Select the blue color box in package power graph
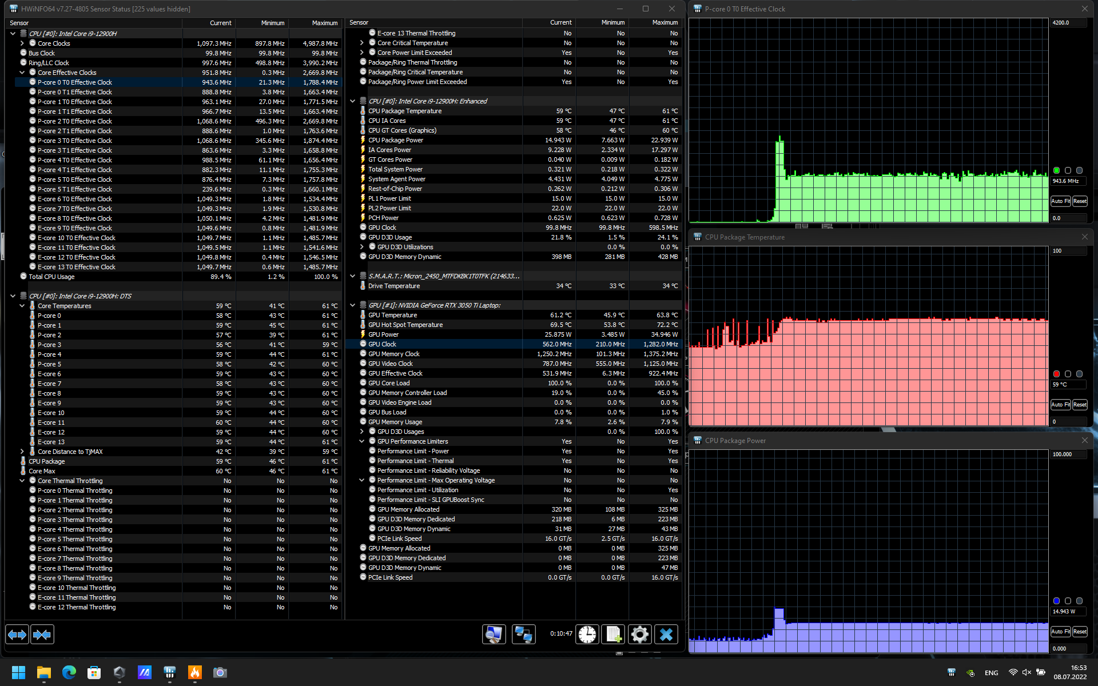The width and height of the screenshot is (1098, 686). 1056,601
